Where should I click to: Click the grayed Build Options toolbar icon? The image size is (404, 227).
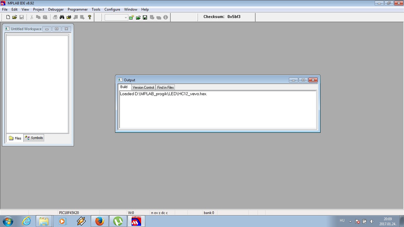pos(152,18)
